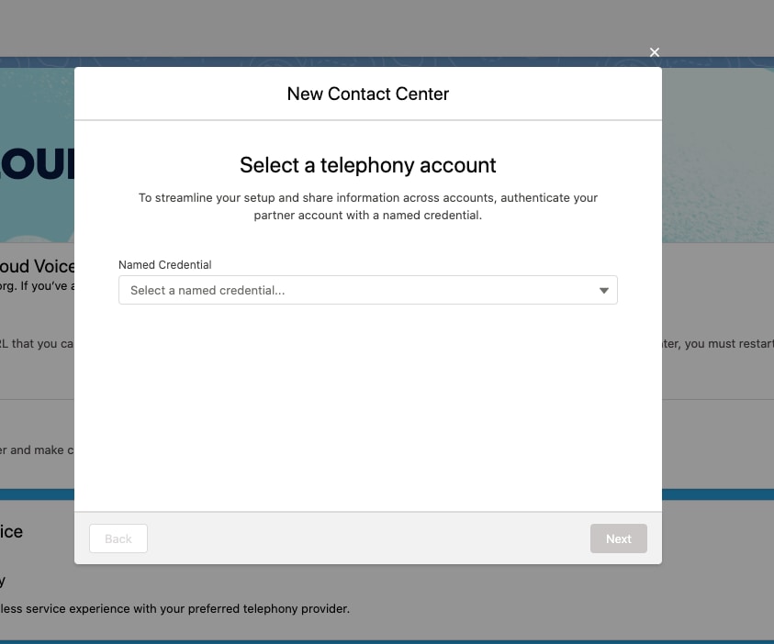Click the Back button
This screenshot has height=644, width=774.
[118, 539]
